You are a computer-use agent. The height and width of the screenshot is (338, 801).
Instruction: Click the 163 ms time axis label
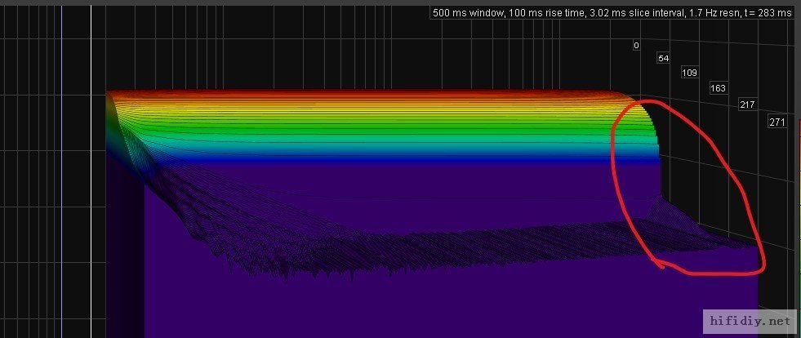tap(718, 88)
